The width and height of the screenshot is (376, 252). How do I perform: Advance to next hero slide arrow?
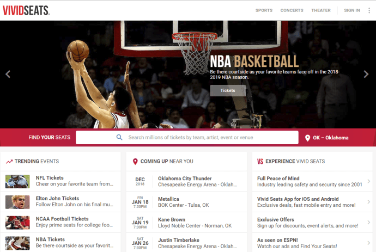coord(366,74)
